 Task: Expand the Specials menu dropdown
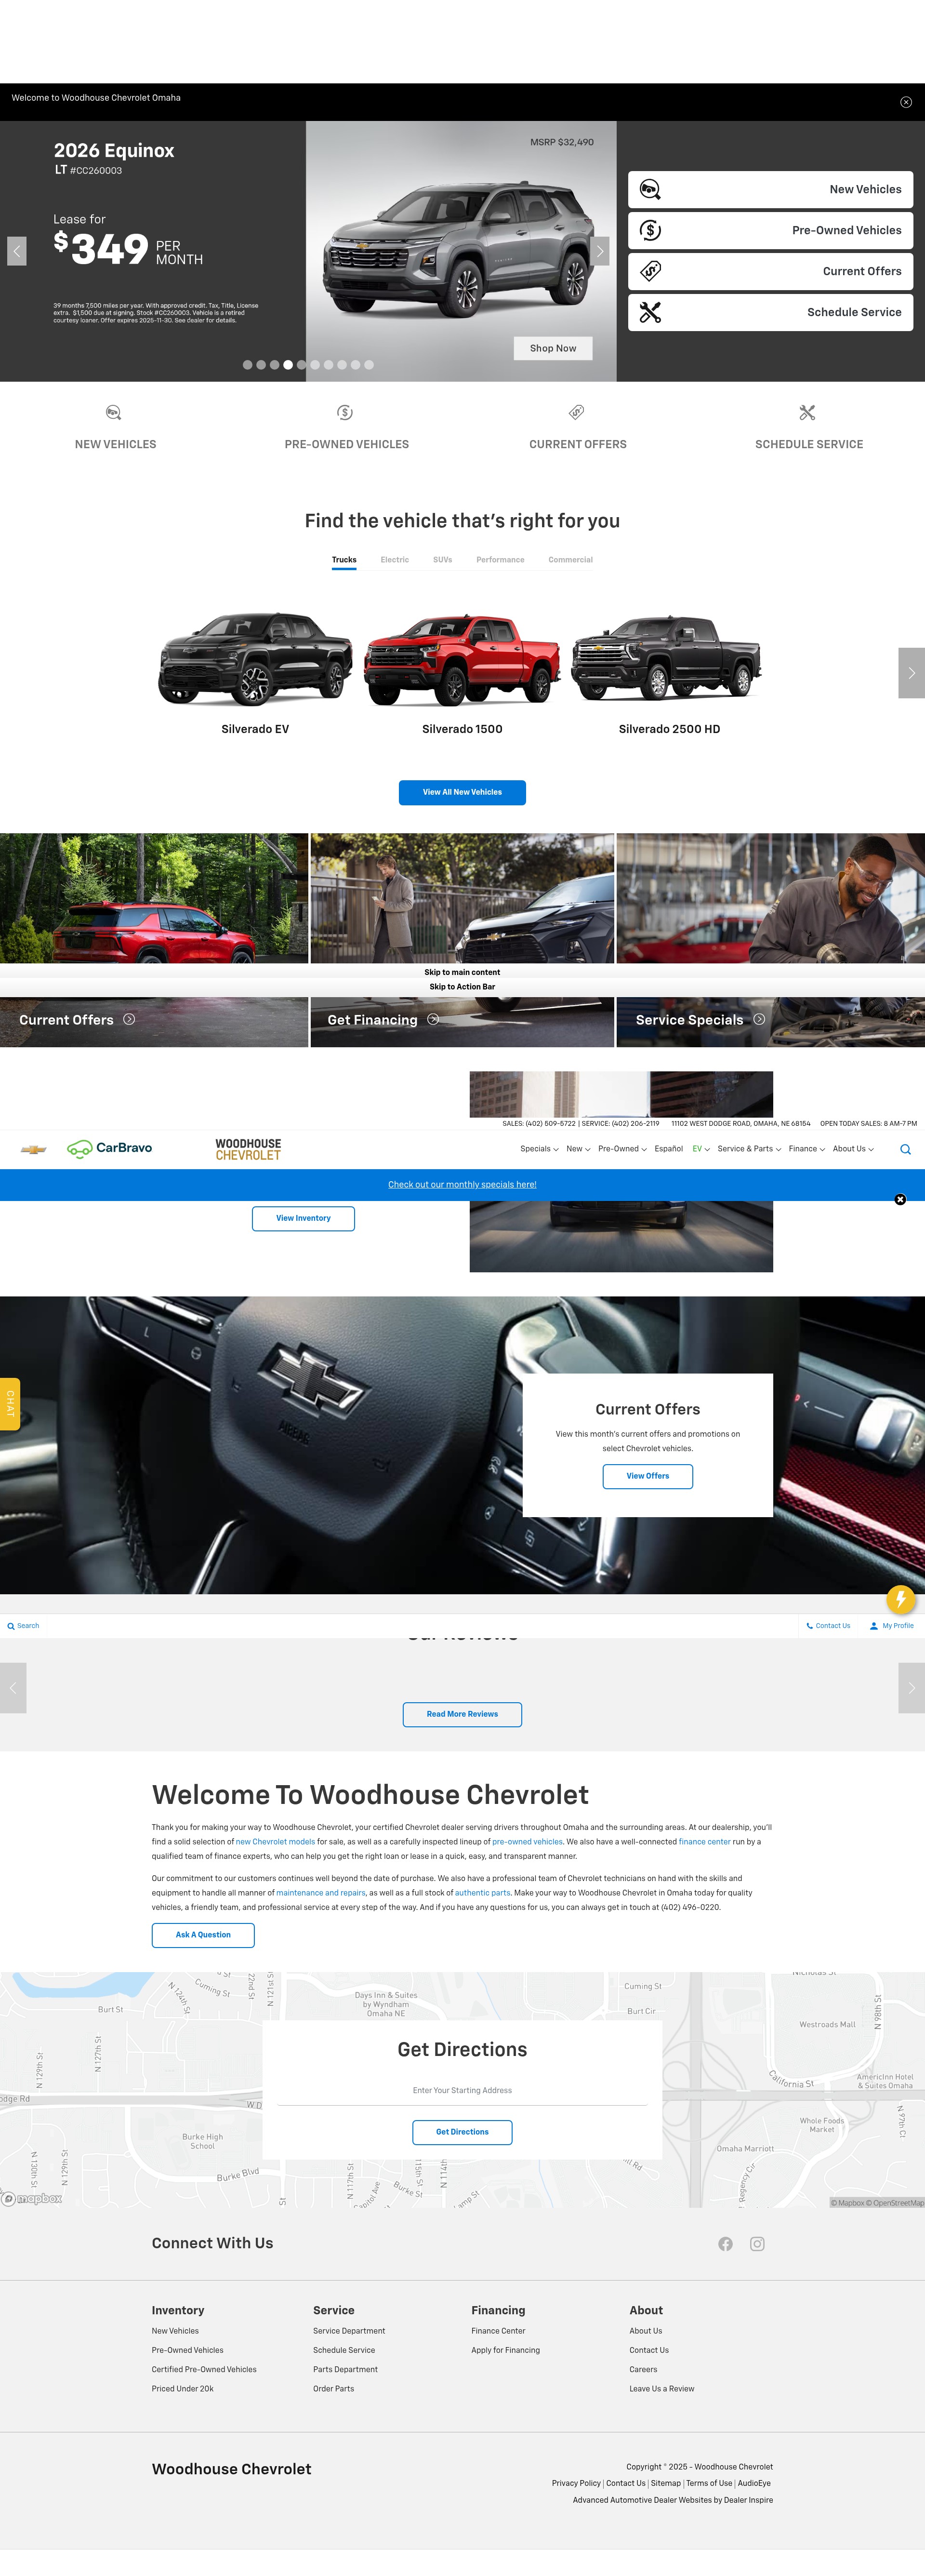[539, 1149]
